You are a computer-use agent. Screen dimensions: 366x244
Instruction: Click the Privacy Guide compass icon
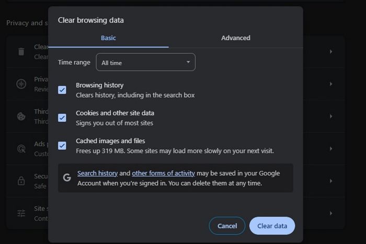(21, 84)
